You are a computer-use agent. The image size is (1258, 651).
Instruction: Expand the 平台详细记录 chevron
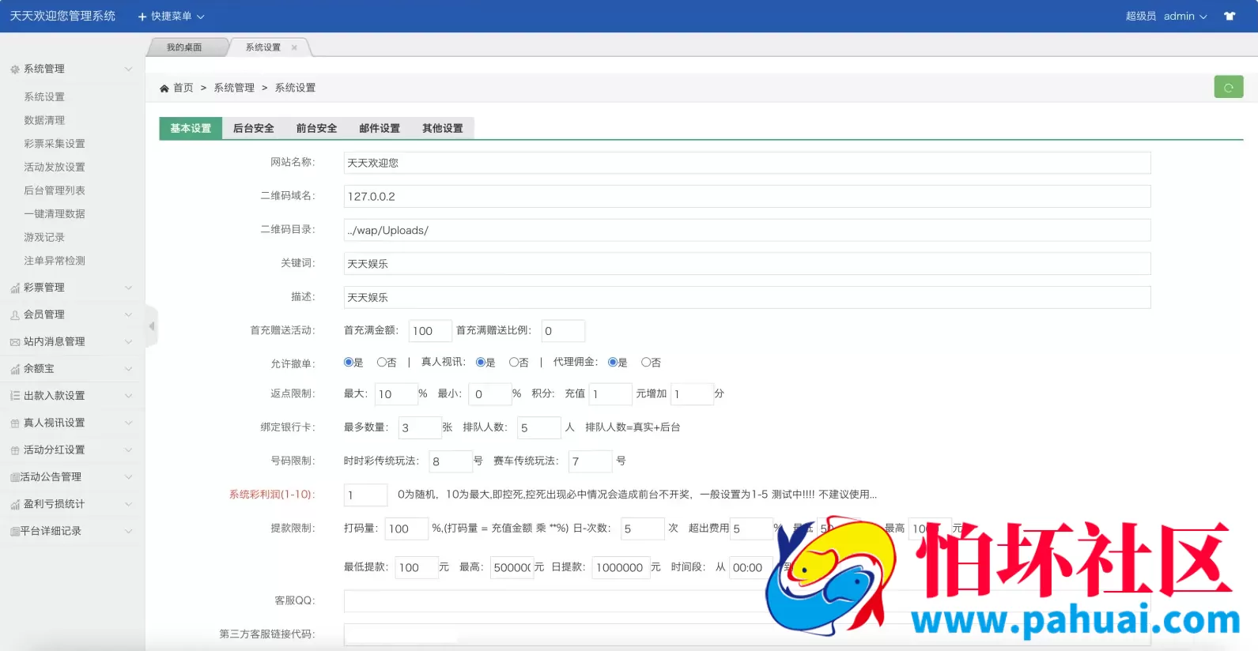coord(129,531)
